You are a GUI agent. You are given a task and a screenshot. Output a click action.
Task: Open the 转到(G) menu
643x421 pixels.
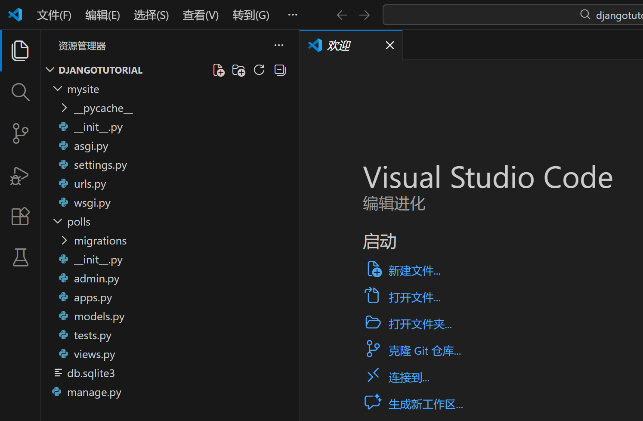pos(251,15)
